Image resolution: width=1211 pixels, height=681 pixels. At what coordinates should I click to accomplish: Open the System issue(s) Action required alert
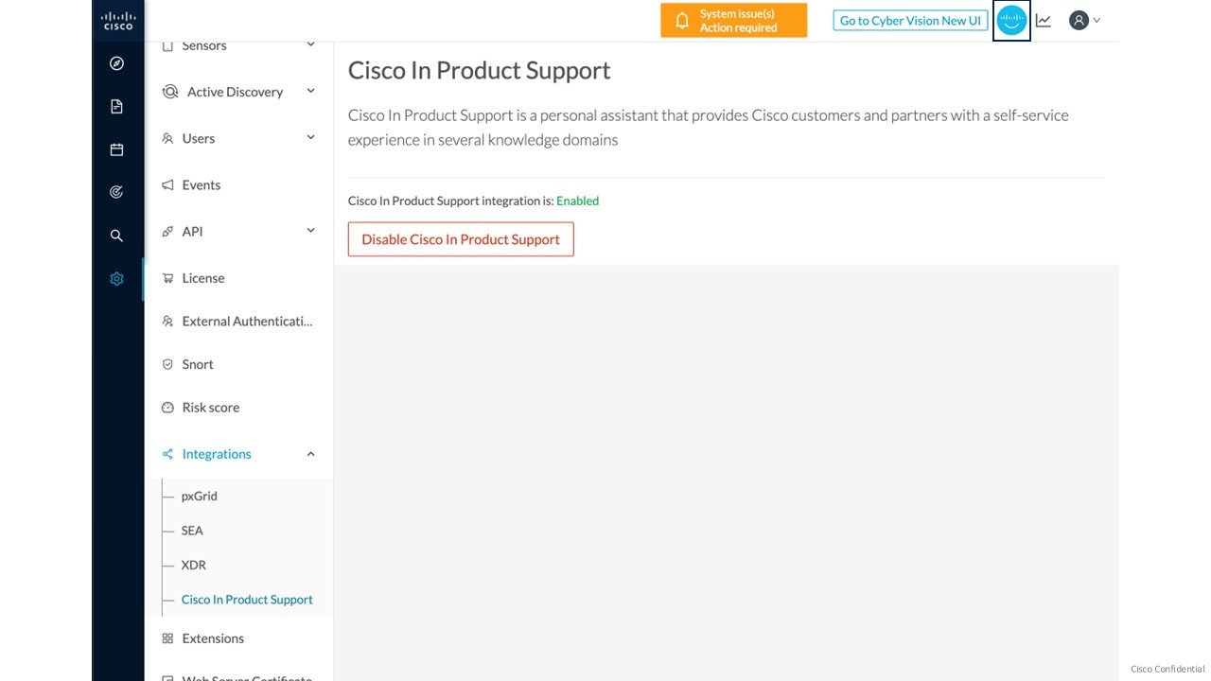coord(734,20)
